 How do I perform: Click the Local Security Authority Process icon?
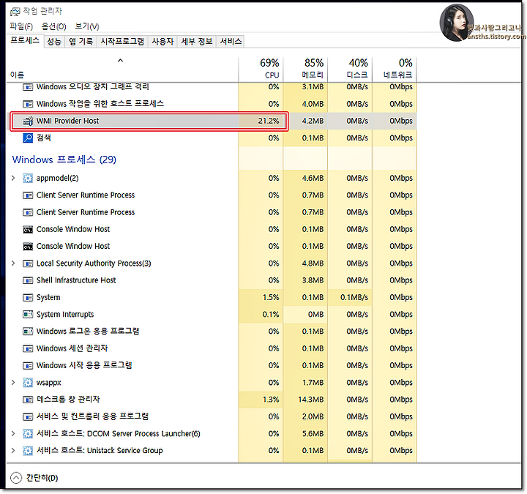coord(28,263)
